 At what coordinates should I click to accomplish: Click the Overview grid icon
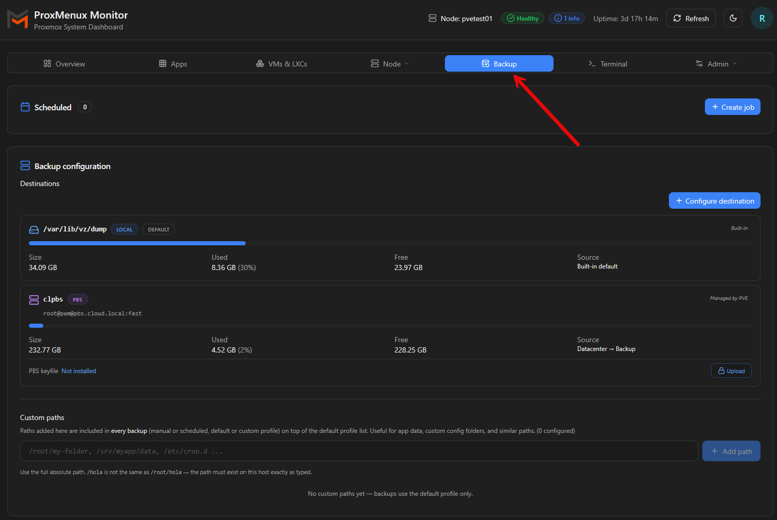47,63
